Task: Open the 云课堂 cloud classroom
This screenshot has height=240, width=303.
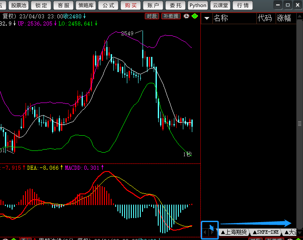Action: coord(220,5)
